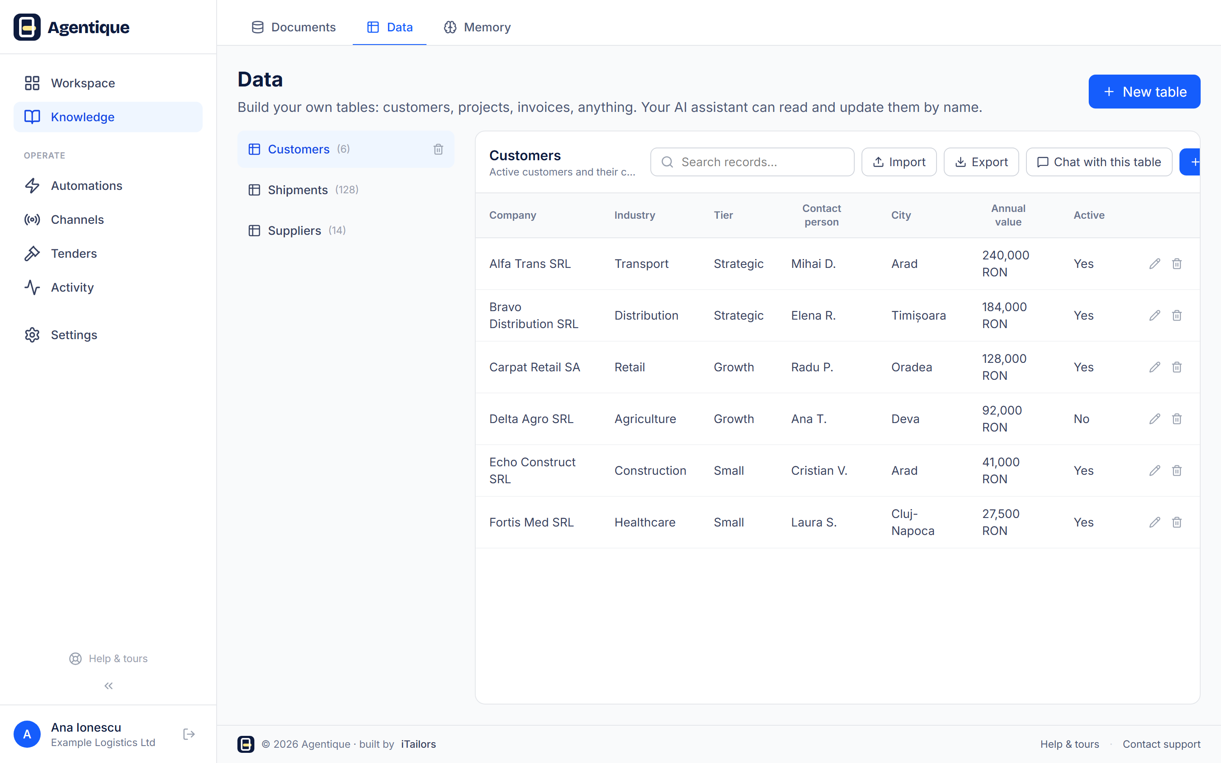The width and height of the screenshot is (1221, 763).
Task: Click the Export button
Action: tap(981, 162)
